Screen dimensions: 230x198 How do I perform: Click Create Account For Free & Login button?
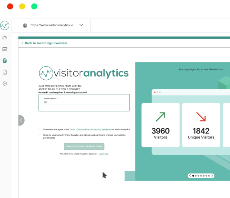[x=84, y=146]
